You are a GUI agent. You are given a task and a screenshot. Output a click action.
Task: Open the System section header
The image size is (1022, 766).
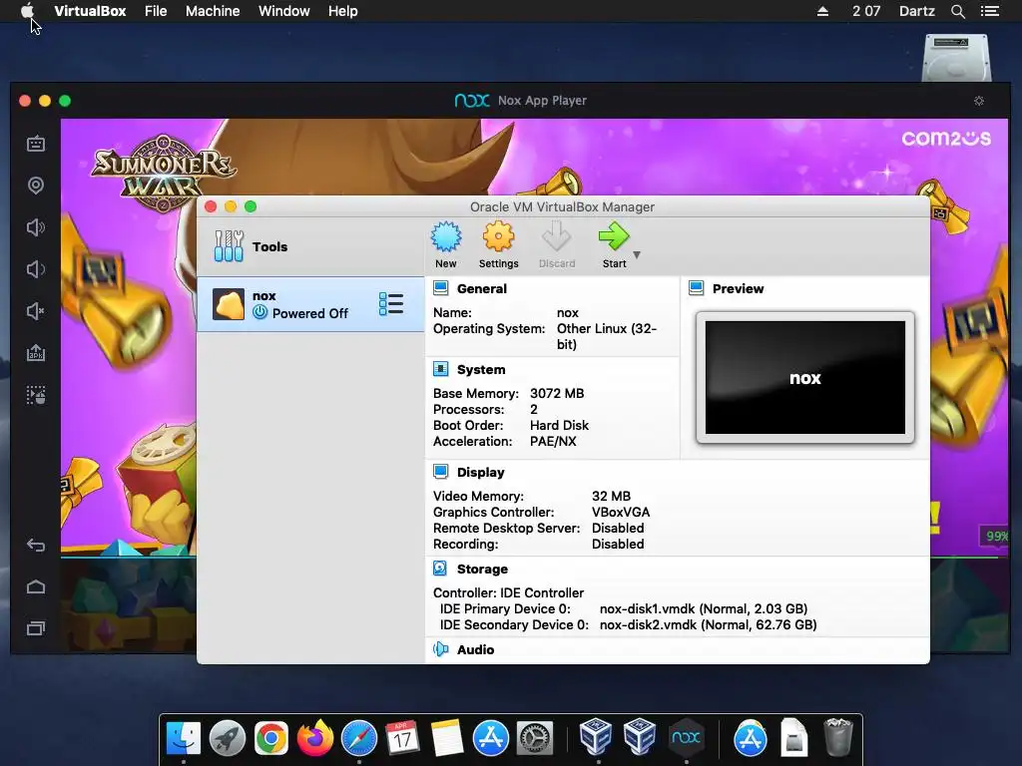click(x=481, y=369)
